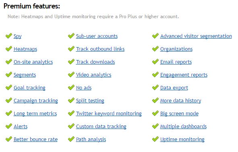Click the checkmark next to Uptime monitoring
This screenshot has width=238, height=152.
(x=155, y=139)
